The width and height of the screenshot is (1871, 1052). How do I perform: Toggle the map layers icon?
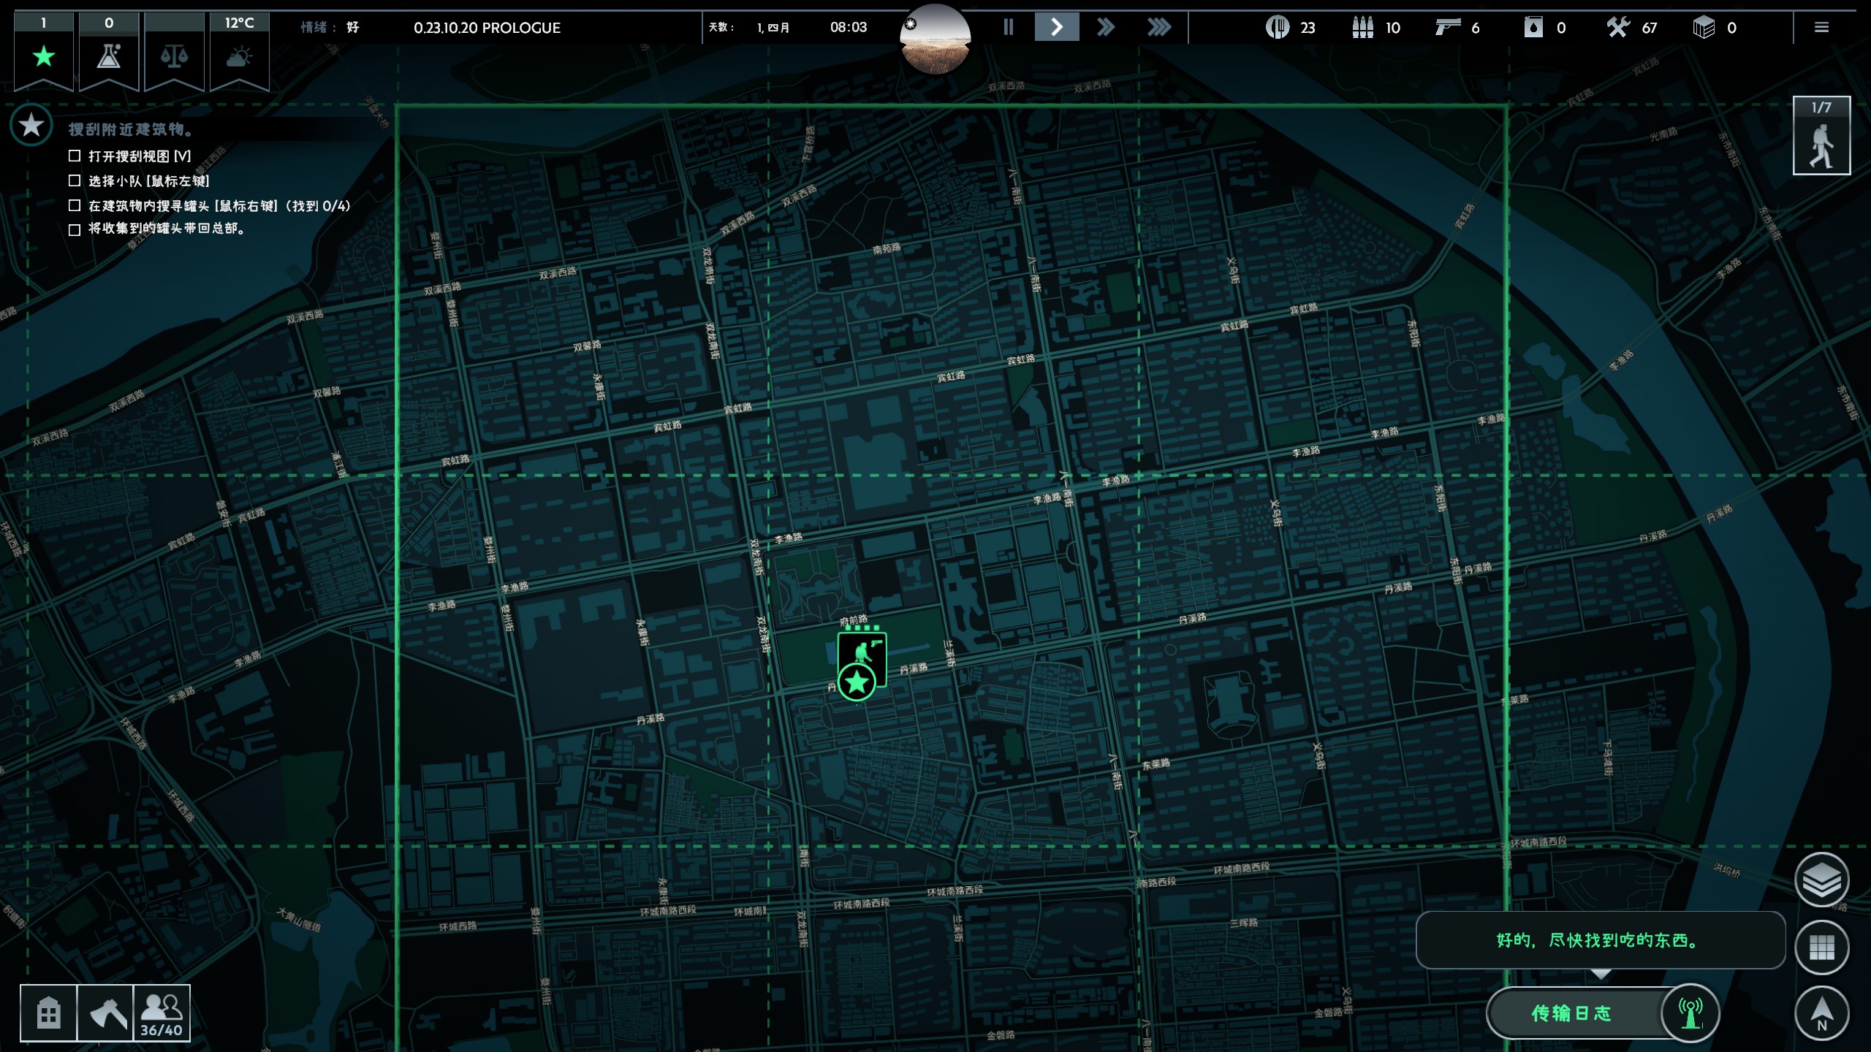(1821, 880)
